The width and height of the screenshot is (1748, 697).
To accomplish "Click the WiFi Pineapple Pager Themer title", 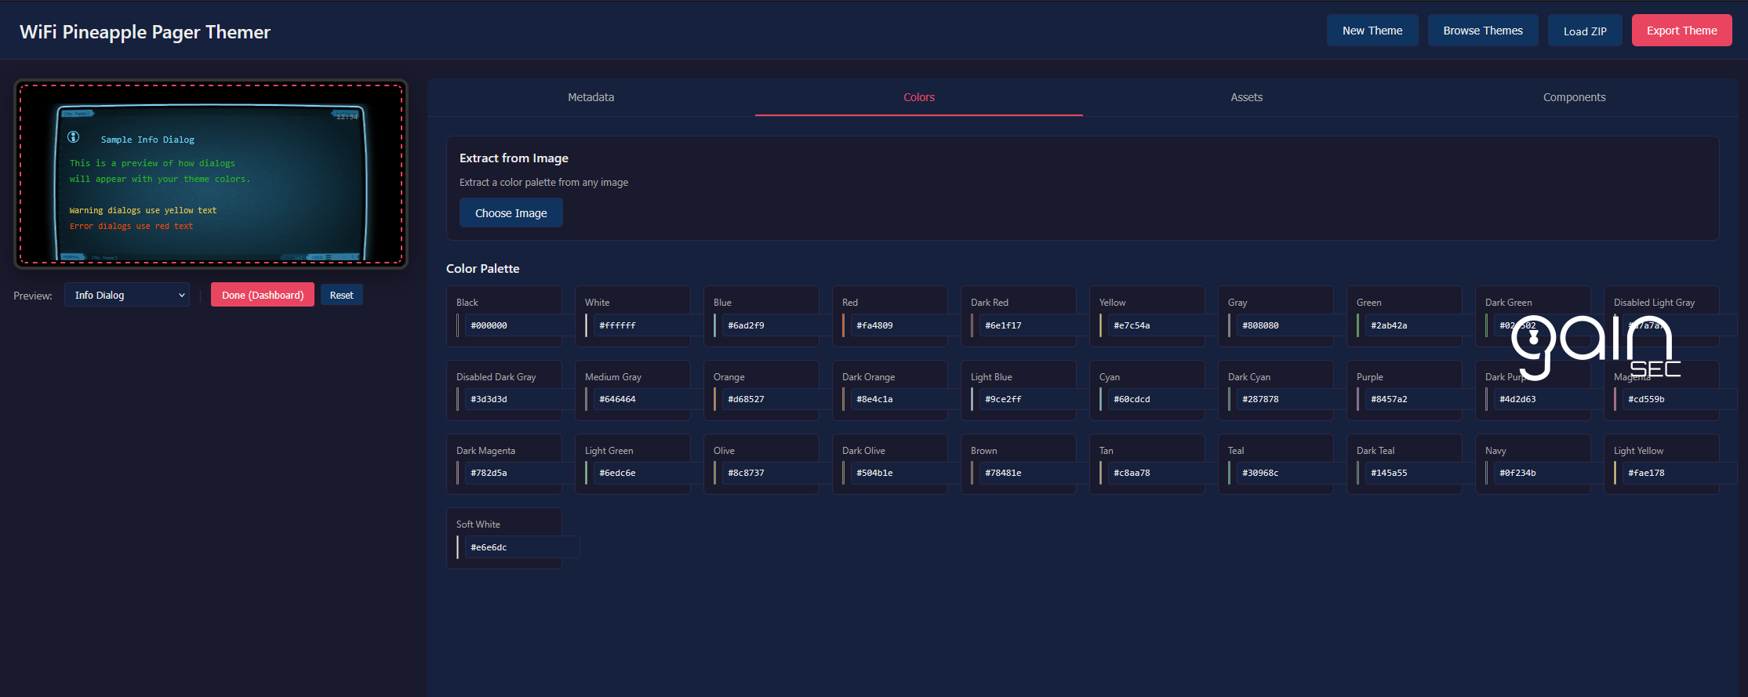I will click(145, 32).
